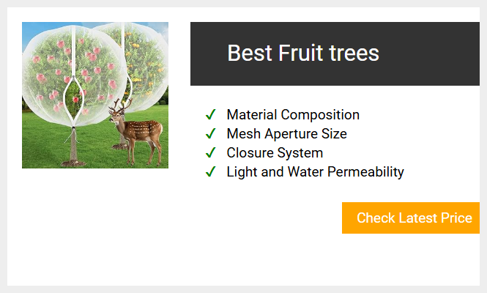This screenshot has height=293, width=487.
Task: Click the checkmark beside Material Composition
Action: (211, 115)
